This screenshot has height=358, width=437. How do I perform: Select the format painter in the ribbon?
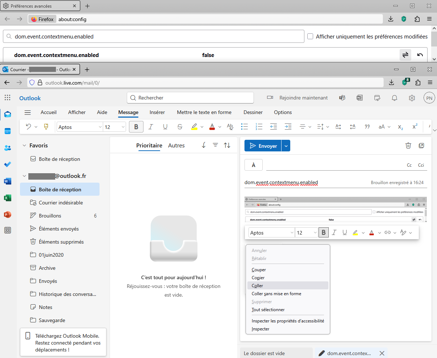(x=46, y=127)
